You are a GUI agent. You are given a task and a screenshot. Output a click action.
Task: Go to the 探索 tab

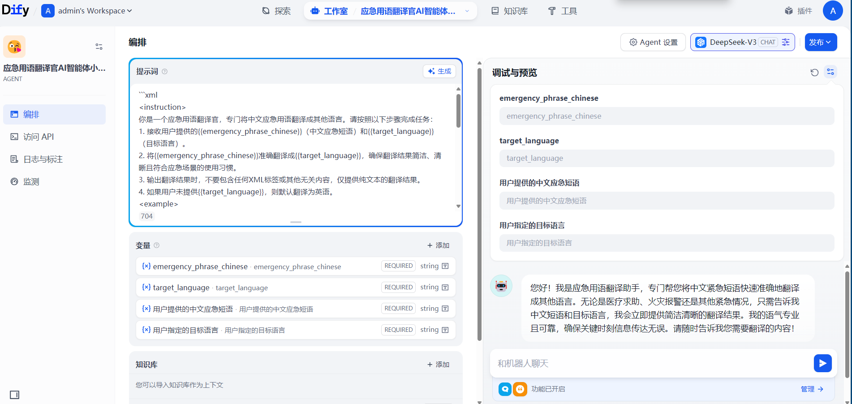click(x=276, y=11)
